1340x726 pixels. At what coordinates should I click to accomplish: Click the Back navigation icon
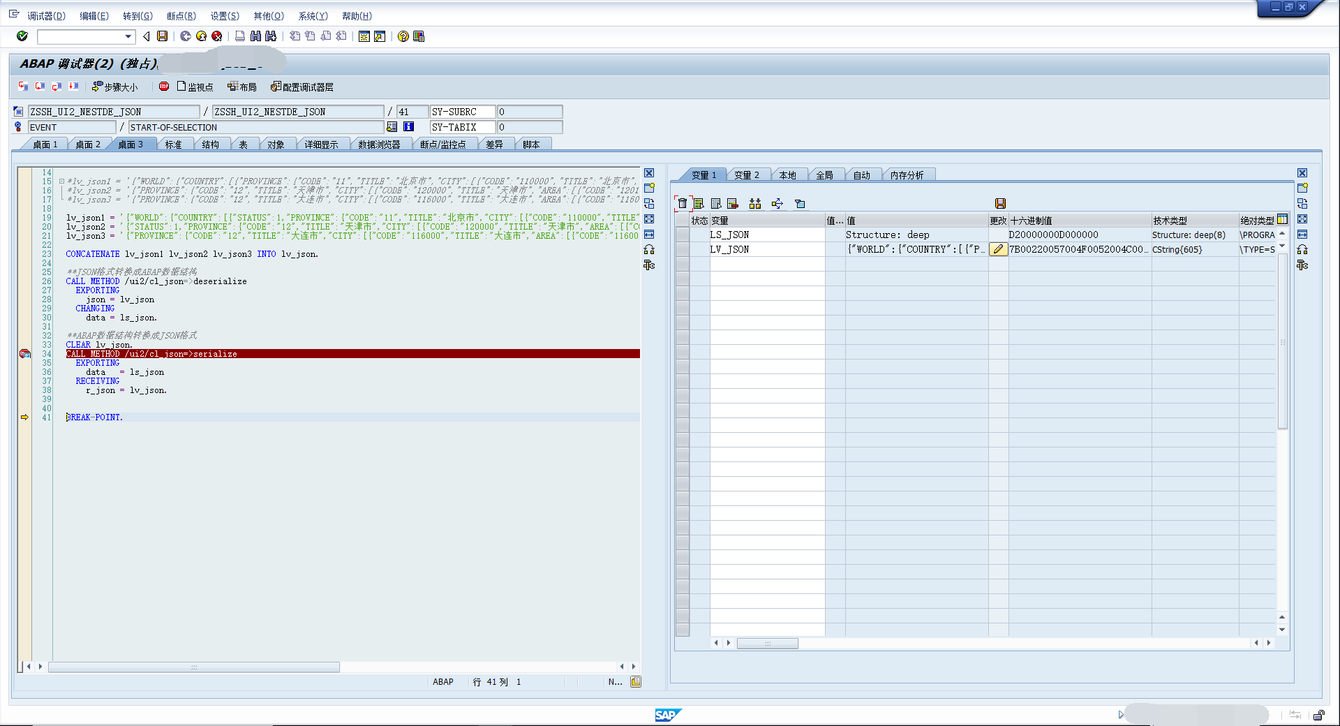point(186,36)
